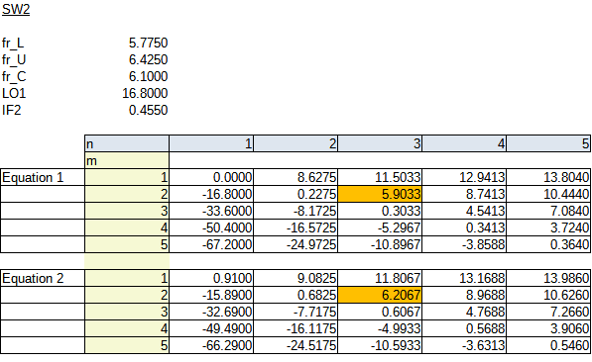Select cell with value -15.8900
The width and height of the screenshot is (592, 362).
[x=211, y=295]
